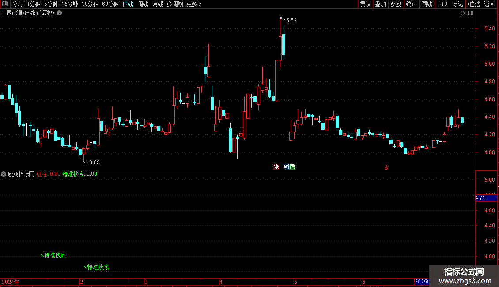This screenshot has width=499, height=287.
Task: Open the 股朋指标网 indicator dropdown icon
Action: coord(4,174)
